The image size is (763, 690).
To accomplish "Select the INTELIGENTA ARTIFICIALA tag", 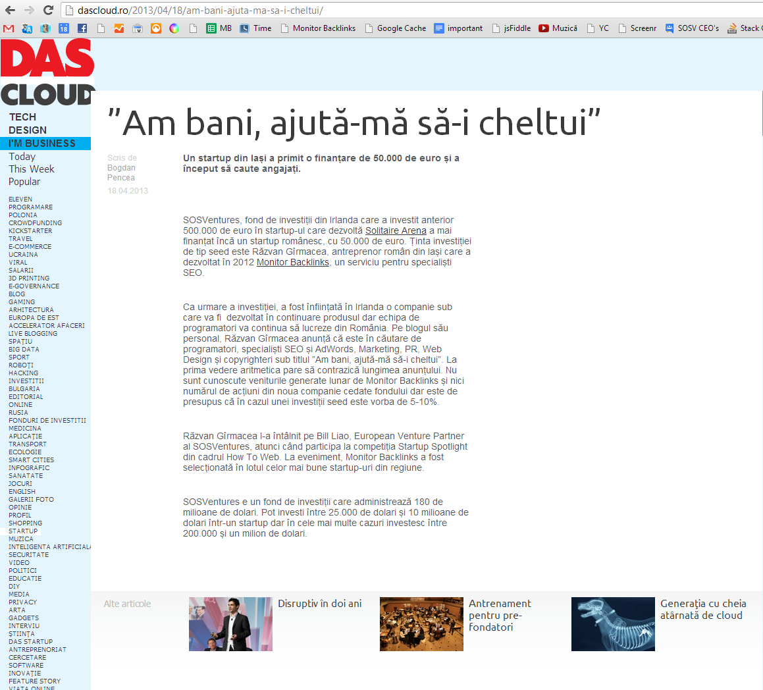I will pyautogui.click(x=49, y=547).
